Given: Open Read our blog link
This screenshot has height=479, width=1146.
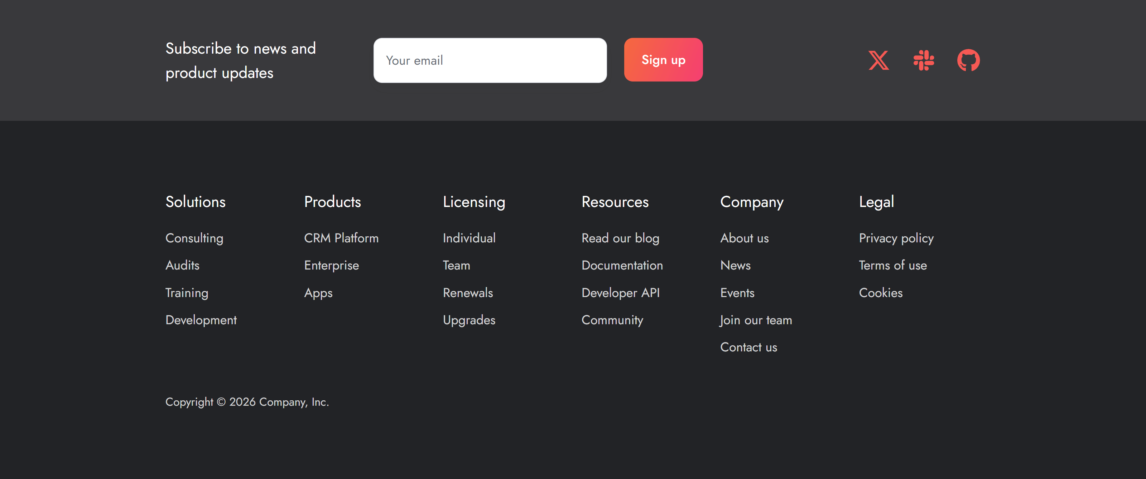Looking at the screenshot, I should click(620, 238).
